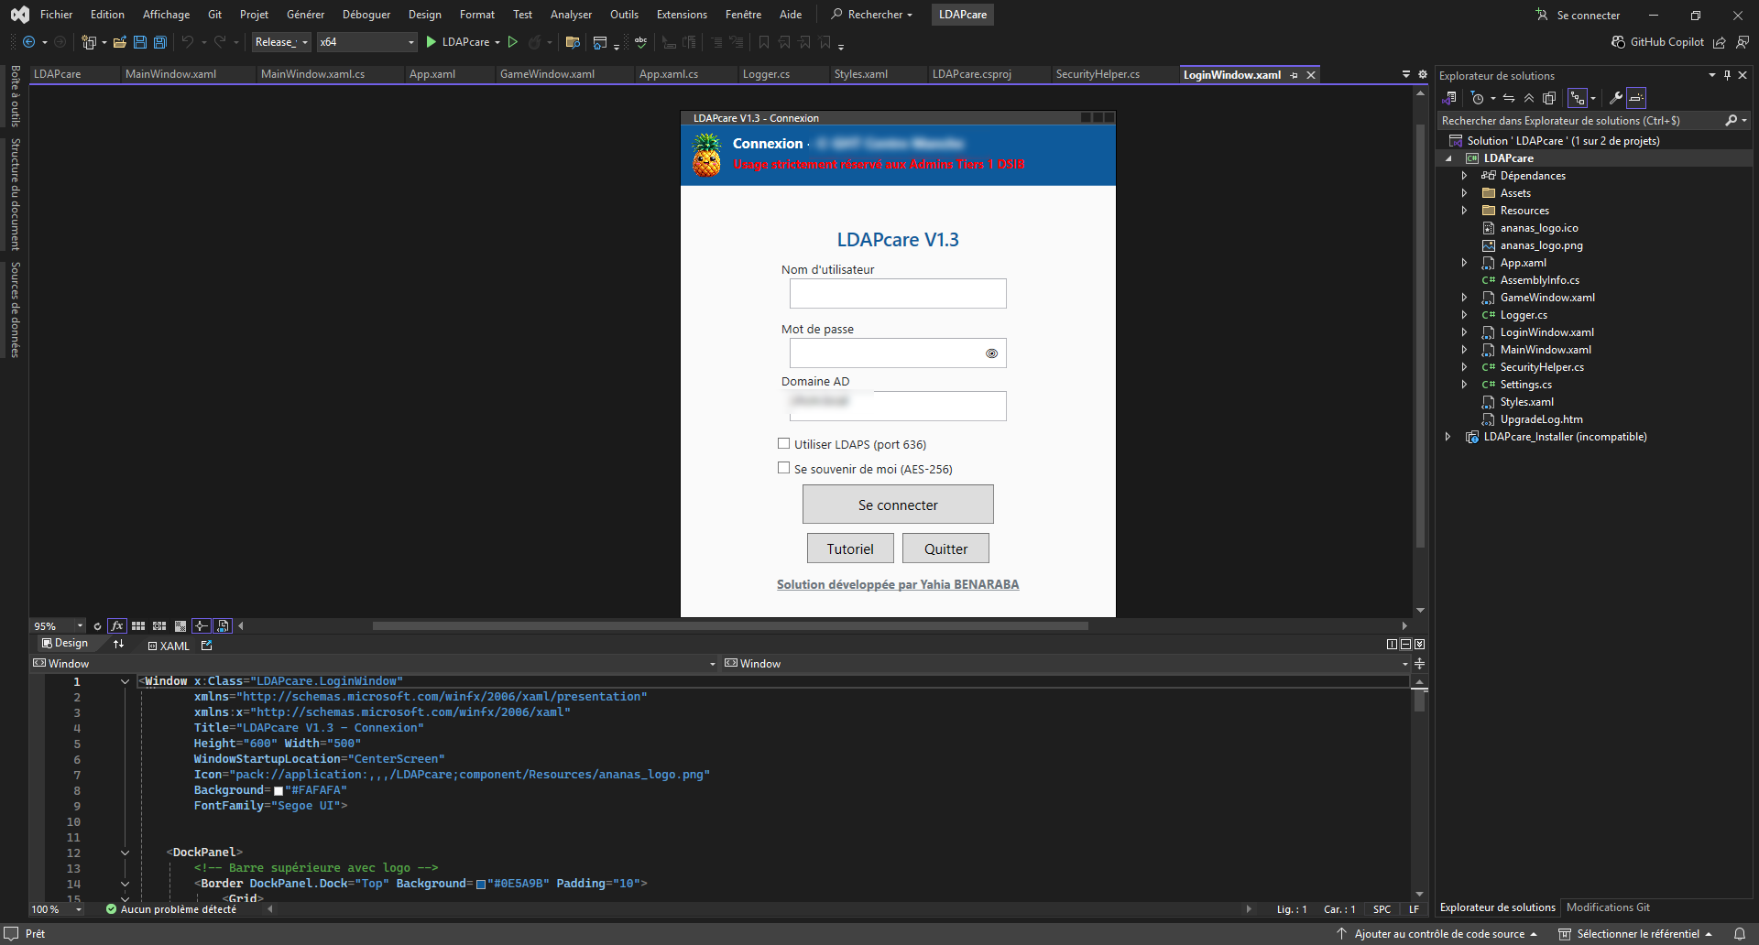Switch to the MainWindow.xaml.cs tab
Screen dimensions: 1759x945
pos(312,74)
